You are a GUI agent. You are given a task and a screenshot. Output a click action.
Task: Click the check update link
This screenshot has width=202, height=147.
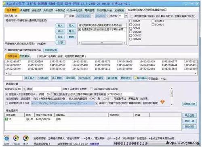click(x=94, y=144)
